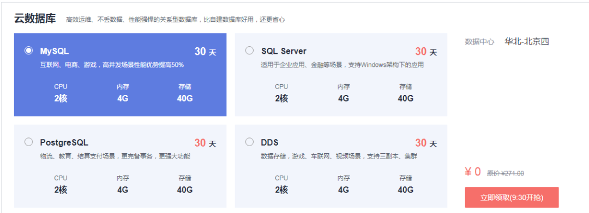Image resolution: width=589 pixels, height=213 pixels.
Task: Select the MySQL radio button
Action: click(x=28, y=51)
